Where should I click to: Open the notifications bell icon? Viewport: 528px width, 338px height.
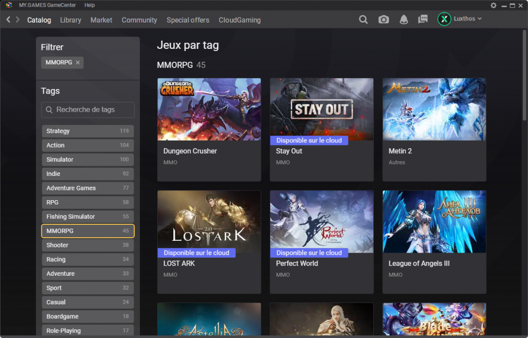tap(403, 20)
